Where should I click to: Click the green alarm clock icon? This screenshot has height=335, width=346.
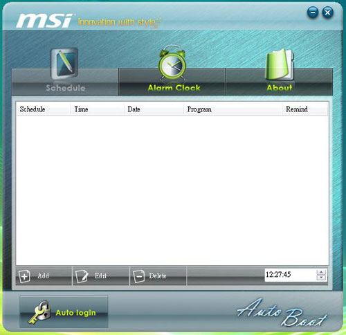[172, 62]
